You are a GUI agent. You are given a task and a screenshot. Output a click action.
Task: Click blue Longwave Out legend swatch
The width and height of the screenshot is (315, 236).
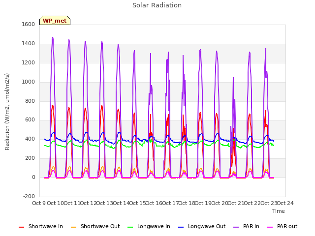pyautogui.click(x=181, y=227)
